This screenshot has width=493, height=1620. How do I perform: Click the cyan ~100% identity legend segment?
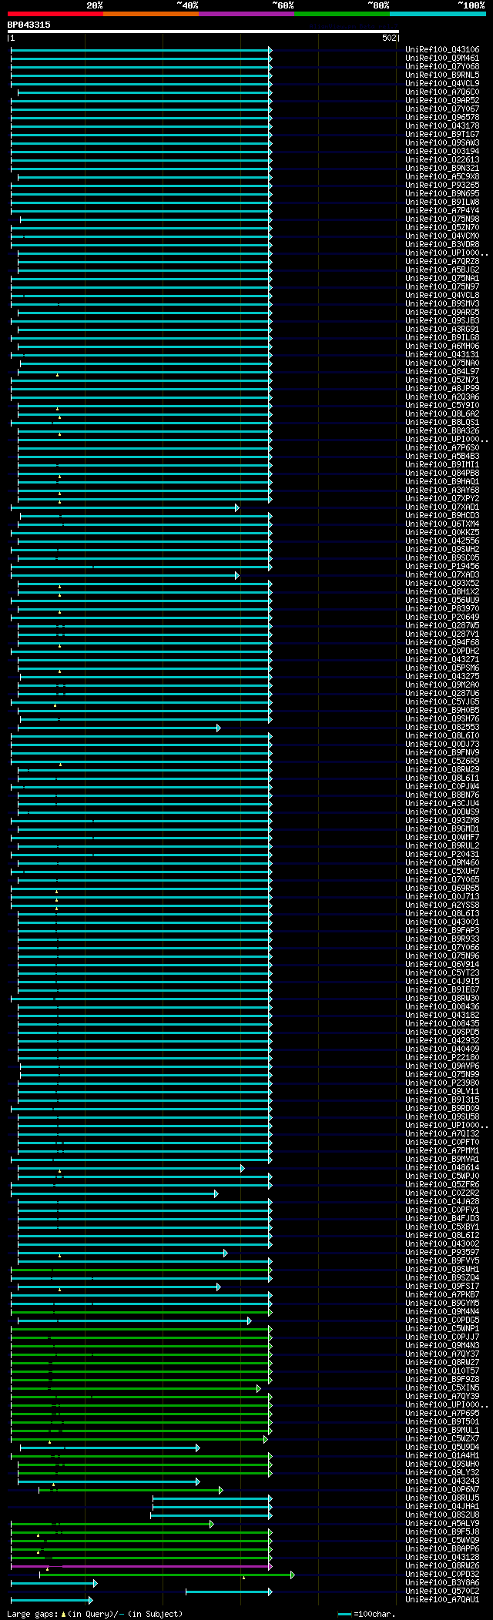(438, 13)
